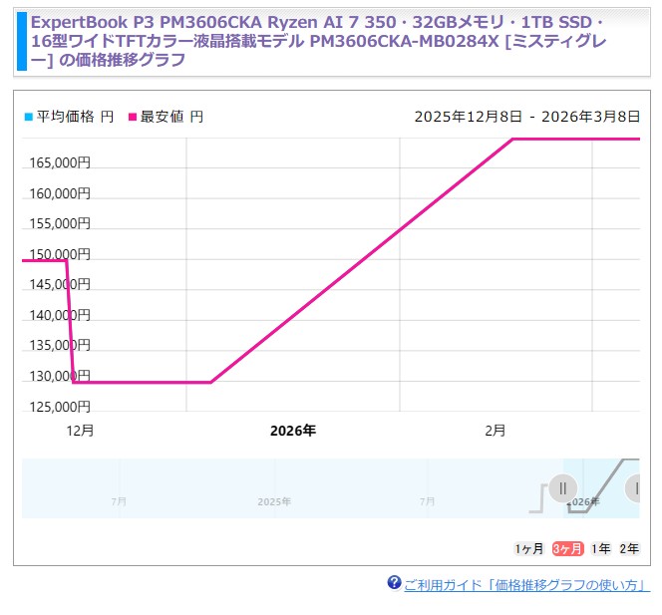Viewport: 662px width, 615px height.
Task: Select the 1年 range button
Action: pyautogui.click(x=601, y=549)
